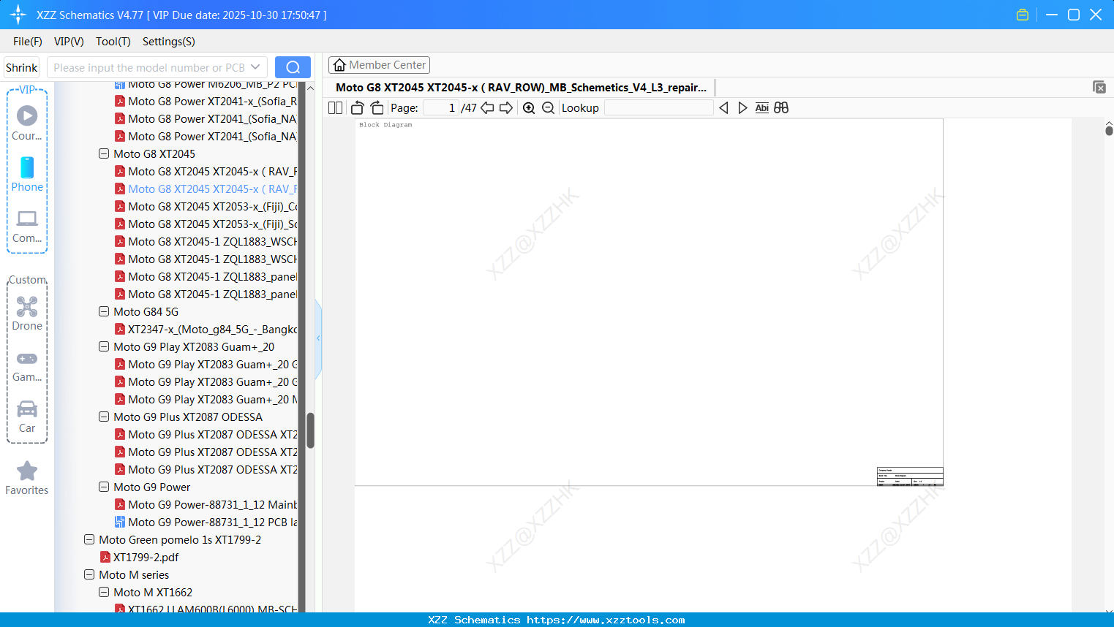Collapse the Moto G8 XT2045 folder

click(104, 154)
